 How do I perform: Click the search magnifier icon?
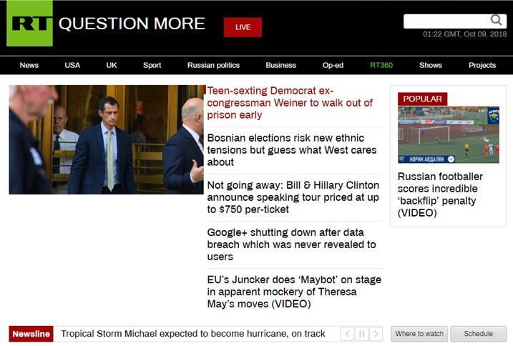tap(497, 20)
